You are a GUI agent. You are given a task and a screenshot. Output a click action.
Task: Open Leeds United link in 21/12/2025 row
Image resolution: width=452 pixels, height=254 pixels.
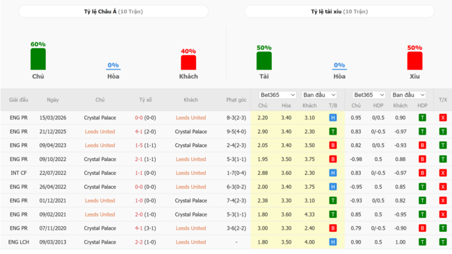[100, 131]
